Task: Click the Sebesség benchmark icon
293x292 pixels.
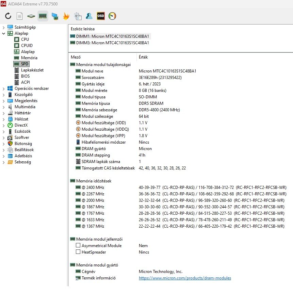Action: tap(10, 162)
